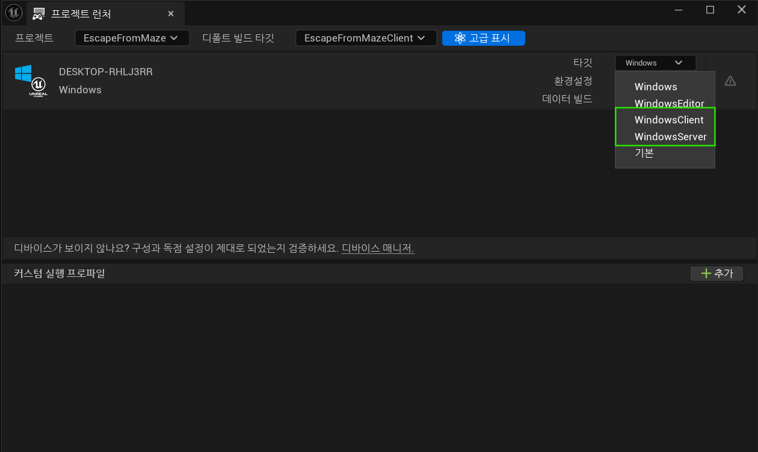Minimize the launcher window

[x=679, y=10]
